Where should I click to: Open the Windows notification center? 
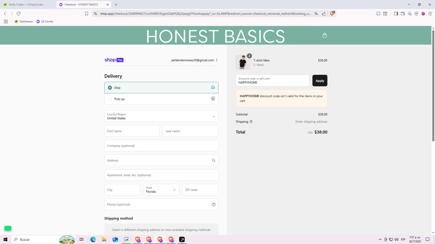[x=427, y=239]
